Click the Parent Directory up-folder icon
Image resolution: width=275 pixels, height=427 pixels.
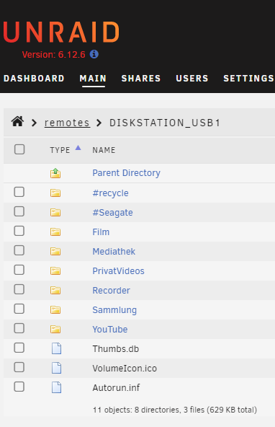pos(55,173)
